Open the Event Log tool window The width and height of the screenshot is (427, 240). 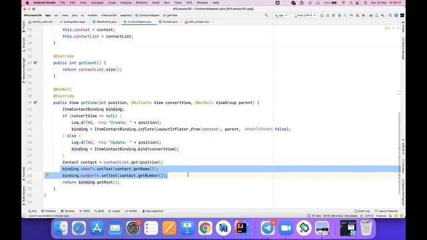pos(362,211)
